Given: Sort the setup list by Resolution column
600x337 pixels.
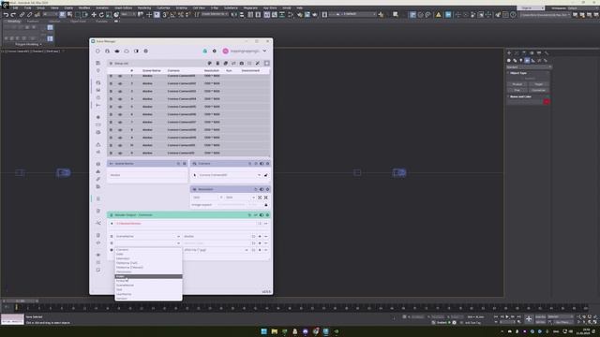Looking at the screenshot, I should coord(212,71).
